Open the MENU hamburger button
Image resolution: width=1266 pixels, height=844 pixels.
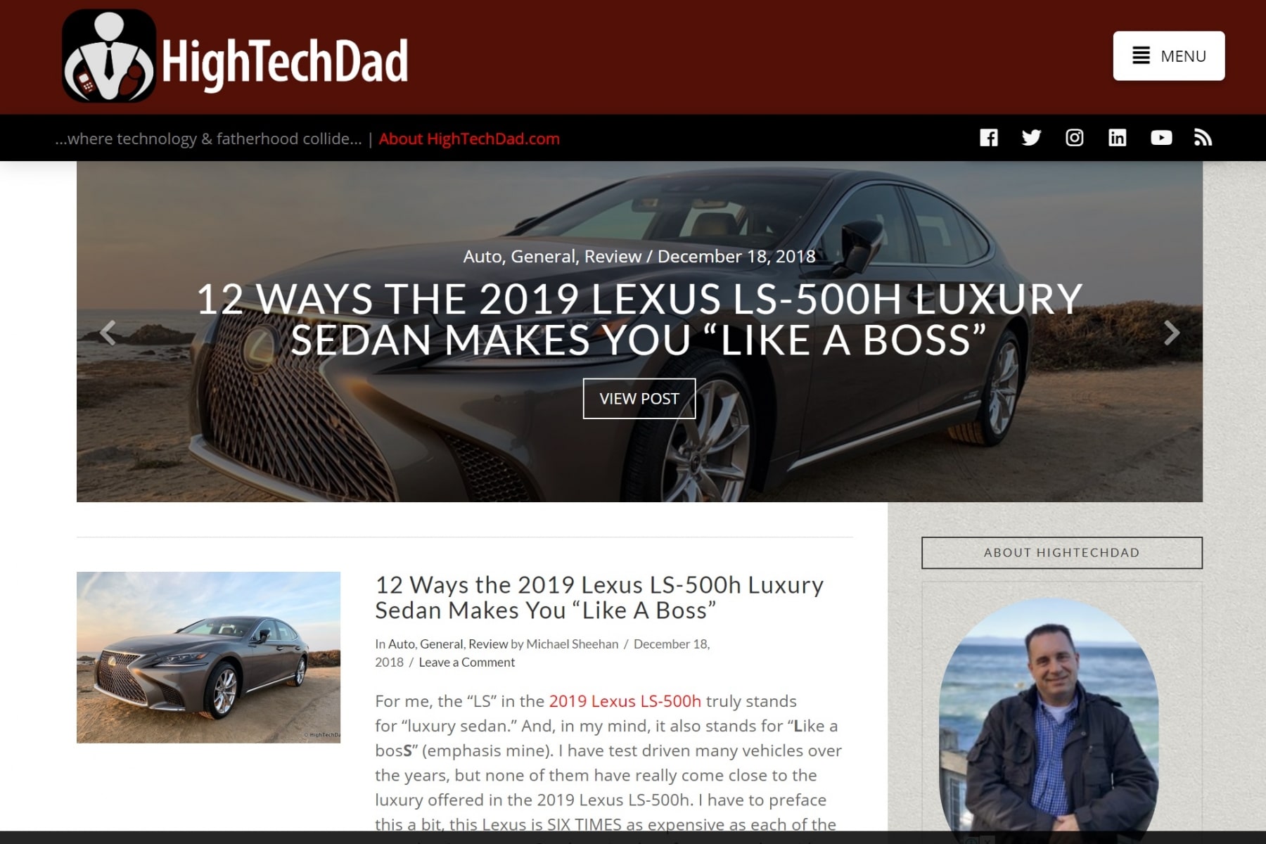pos(1168,56)
